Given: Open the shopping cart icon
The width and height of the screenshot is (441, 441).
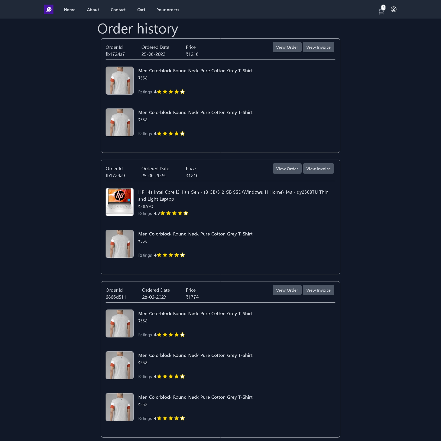Looking at the screenshot, I should [x=381, y=11].
